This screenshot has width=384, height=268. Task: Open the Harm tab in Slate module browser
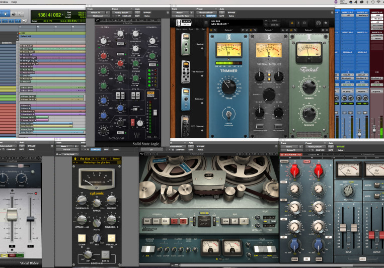[179, 29]
